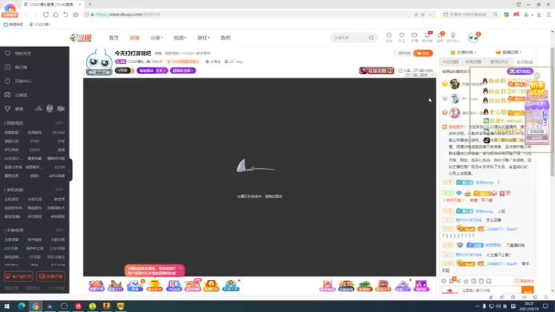Image resolution: width=555 pixels, height=312 pixels.
Task: Click the orange 关注 follow button
Action: point(423,53)
